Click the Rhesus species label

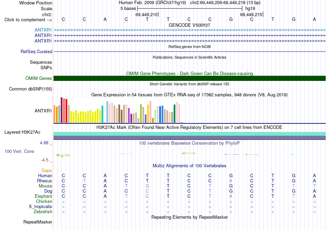pyautogui.click(x=45, y=181)
